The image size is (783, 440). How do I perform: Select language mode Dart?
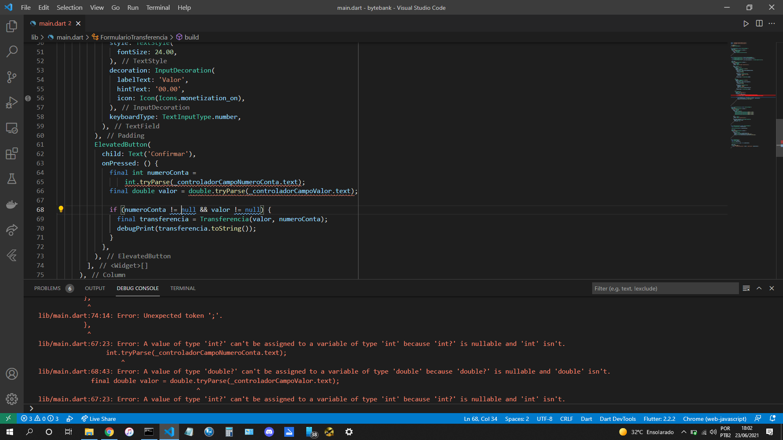click(x=586, y=418)
